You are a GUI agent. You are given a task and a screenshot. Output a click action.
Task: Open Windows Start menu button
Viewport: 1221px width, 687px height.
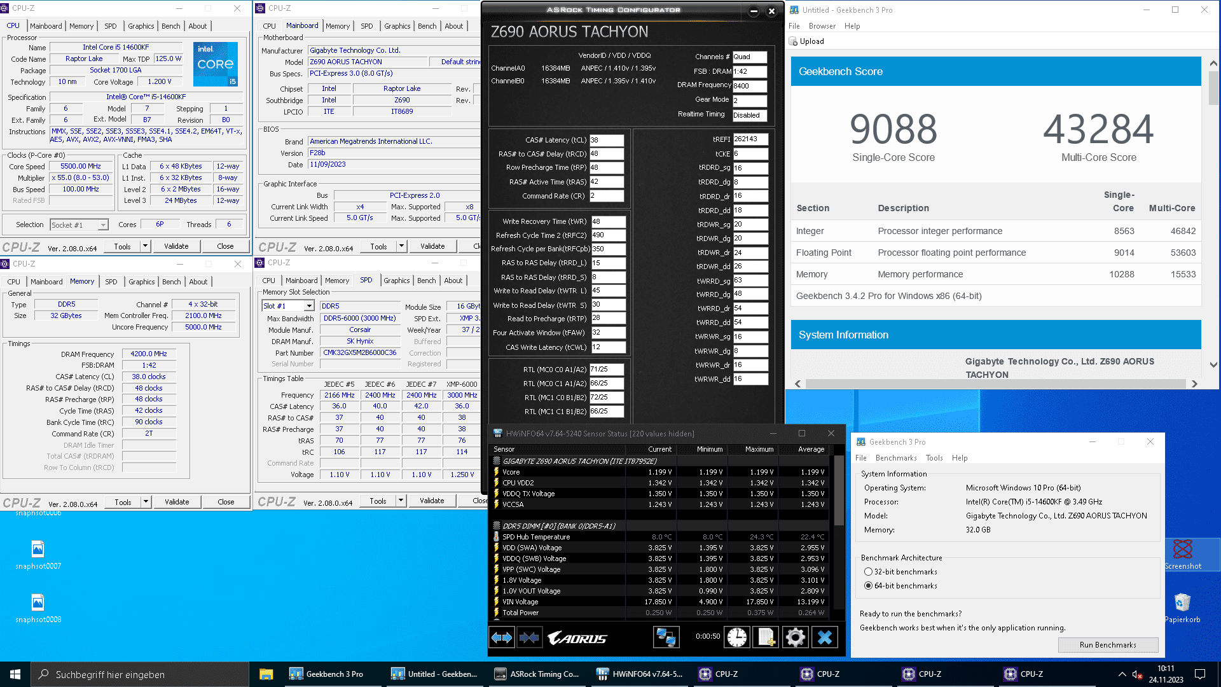click(15, 674)
